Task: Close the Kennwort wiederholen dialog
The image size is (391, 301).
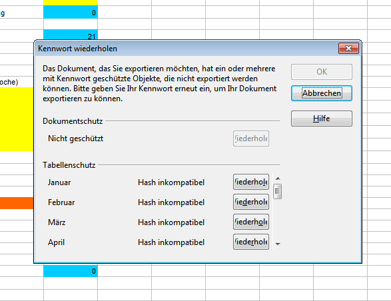Action: pyautogui.click(x=348, y=48)
